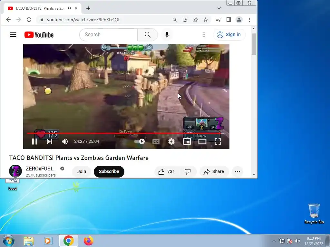Show hidden system tray icons

[274, 241]
